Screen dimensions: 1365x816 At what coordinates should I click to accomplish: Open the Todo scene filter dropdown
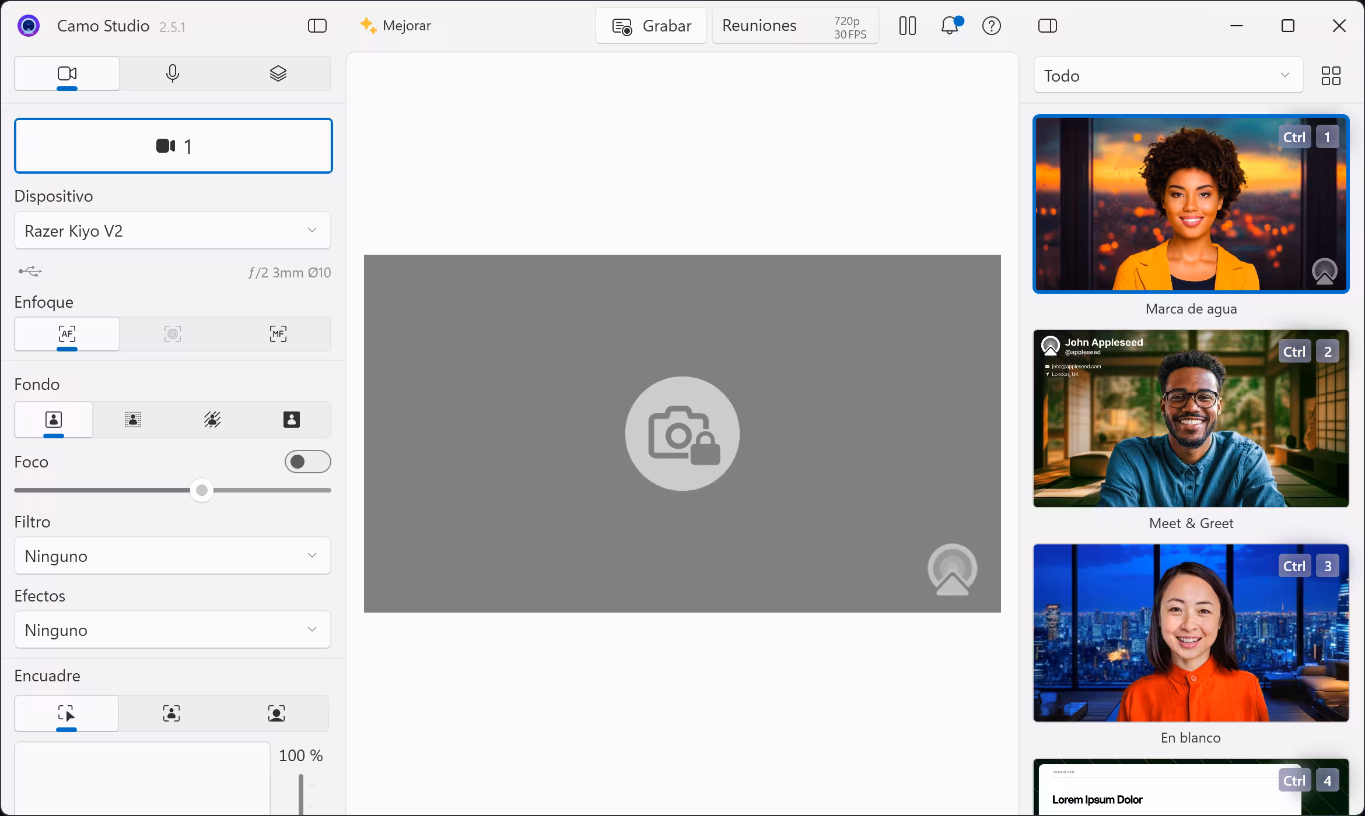click(x=1168, y=76)
